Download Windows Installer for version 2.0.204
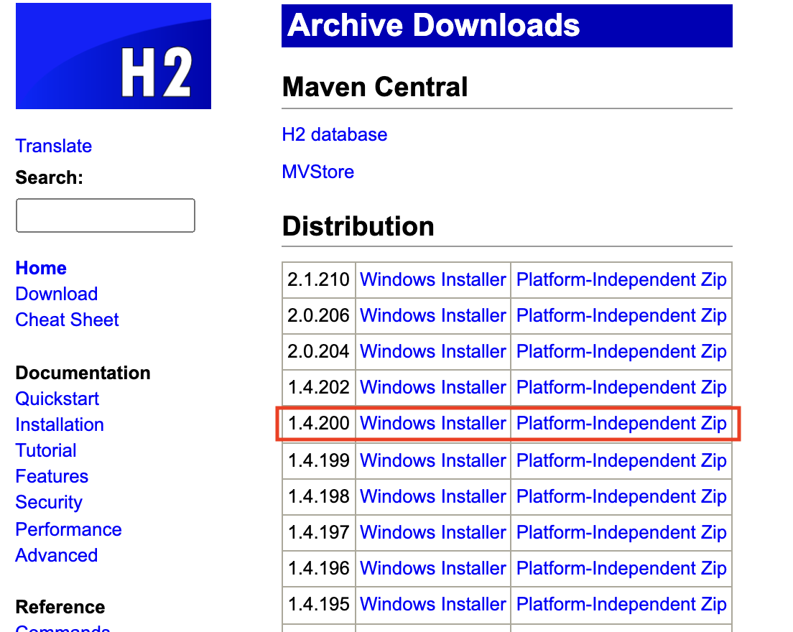793x632 pixels. click(433, 351)
